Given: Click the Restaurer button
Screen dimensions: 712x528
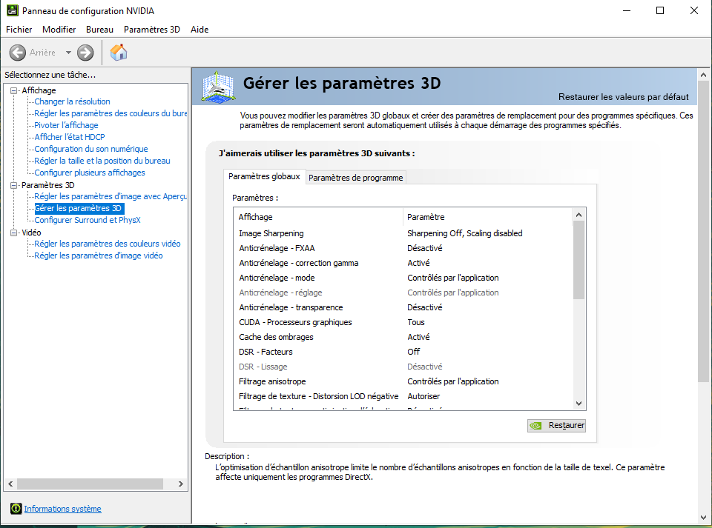Looking at the screenshot, I should tap(556, 425).
